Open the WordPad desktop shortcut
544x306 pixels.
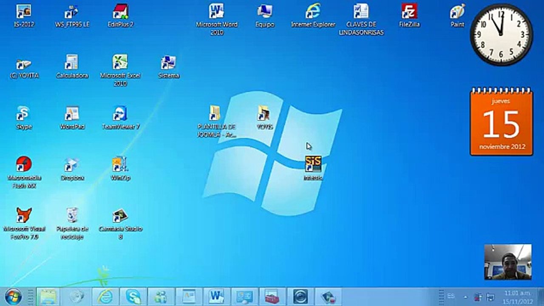click(x=72, y=118)
